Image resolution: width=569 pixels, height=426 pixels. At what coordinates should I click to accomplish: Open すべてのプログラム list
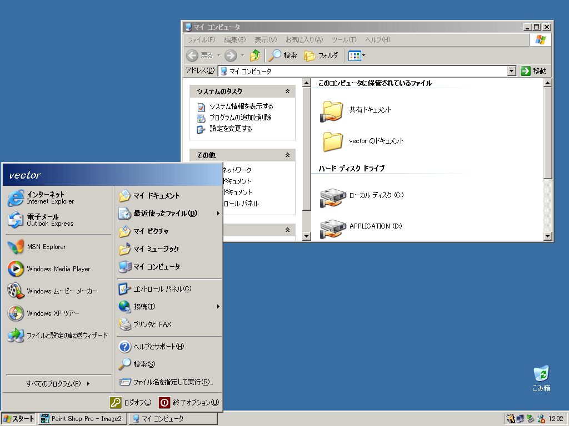click(58, 383)
